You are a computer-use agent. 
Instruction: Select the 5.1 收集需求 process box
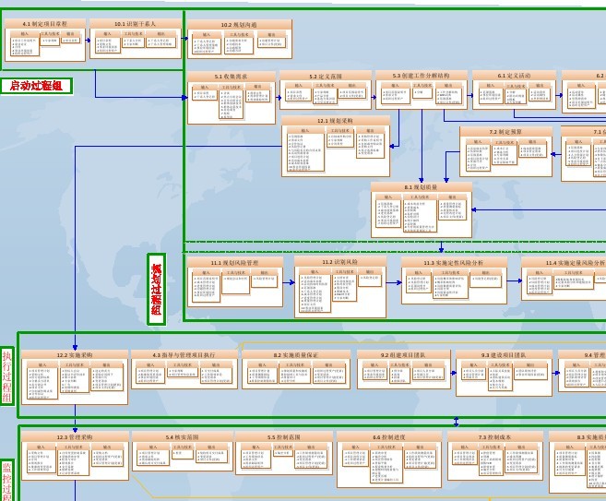pos(231,98)
